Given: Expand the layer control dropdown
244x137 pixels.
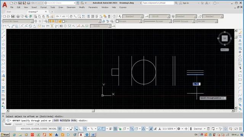Looking at the screenshot, I should pos(100,21).
